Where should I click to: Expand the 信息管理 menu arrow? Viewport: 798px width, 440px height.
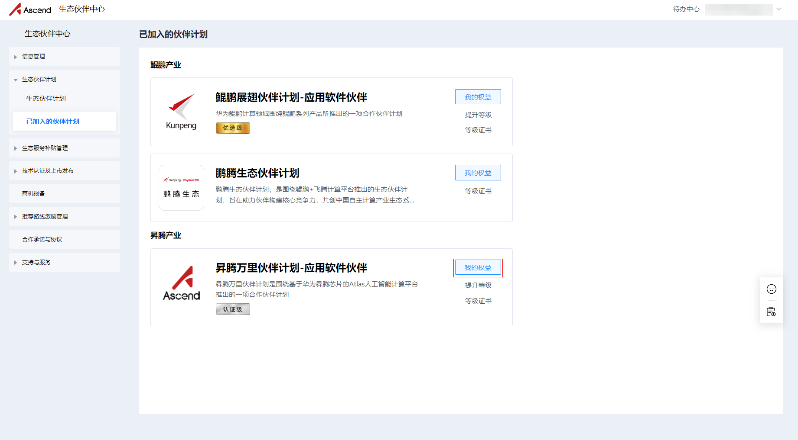click(16, 57)
